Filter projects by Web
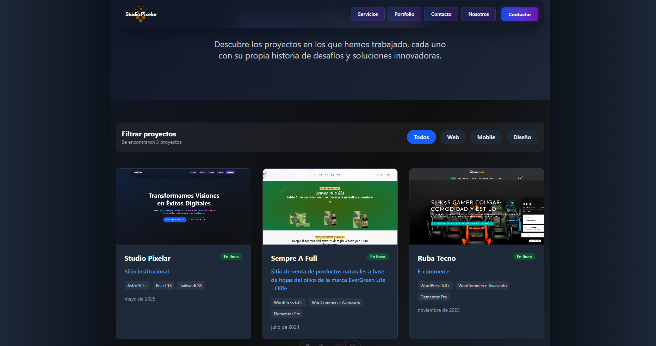 coord(453,137)
